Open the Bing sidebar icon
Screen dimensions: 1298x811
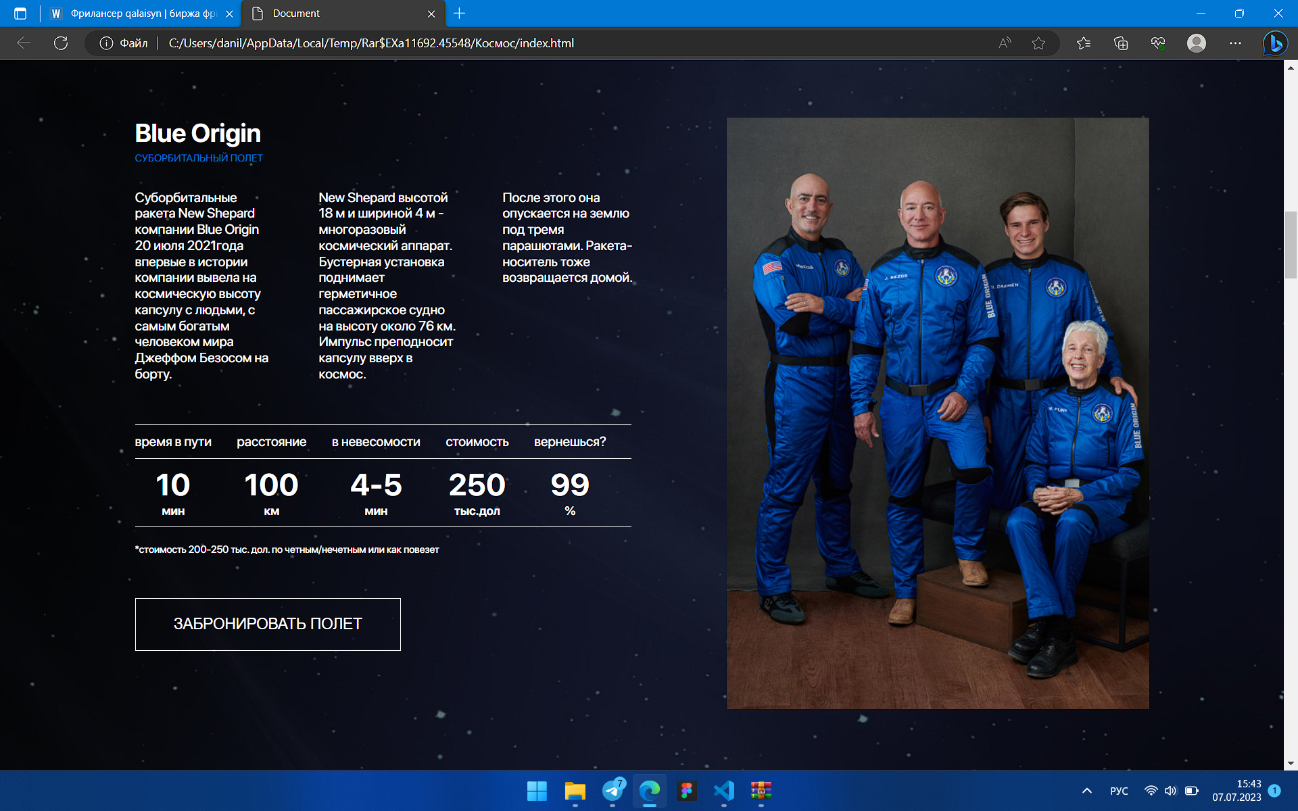coord(1275,43)
